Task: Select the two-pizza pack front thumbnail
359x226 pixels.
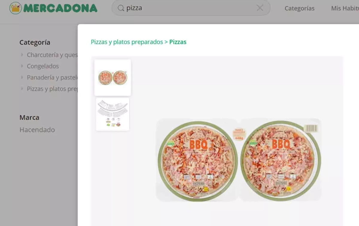Action: click(113, 78)
